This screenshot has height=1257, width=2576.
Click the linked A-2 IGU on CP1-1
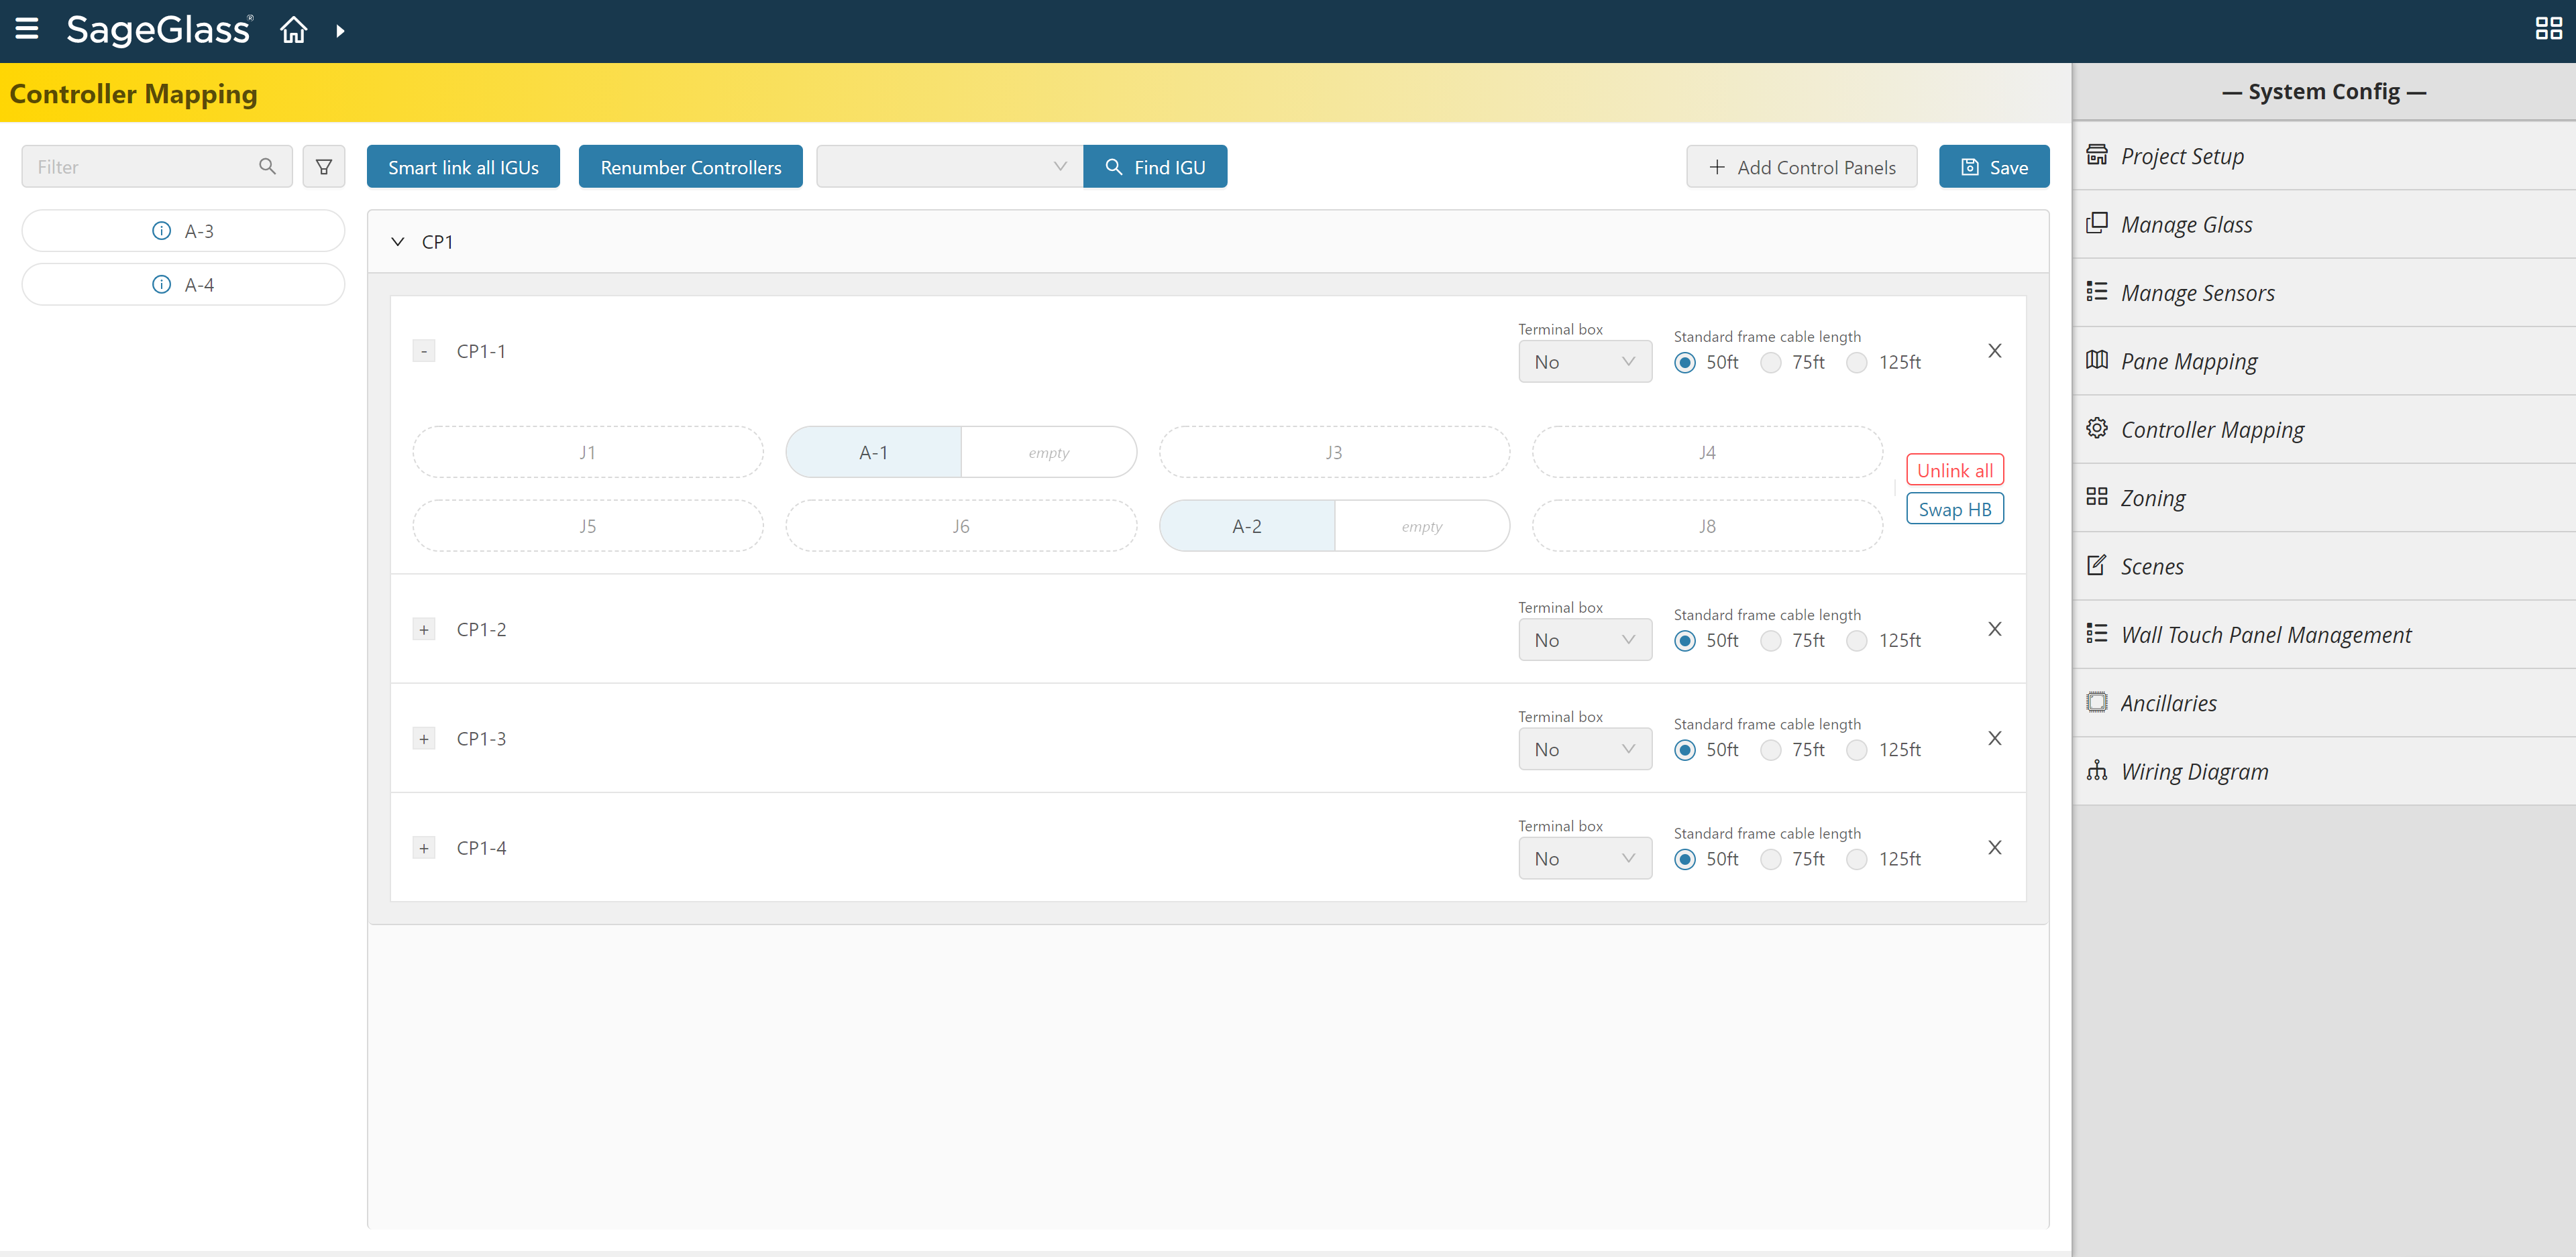[1247, 526]
